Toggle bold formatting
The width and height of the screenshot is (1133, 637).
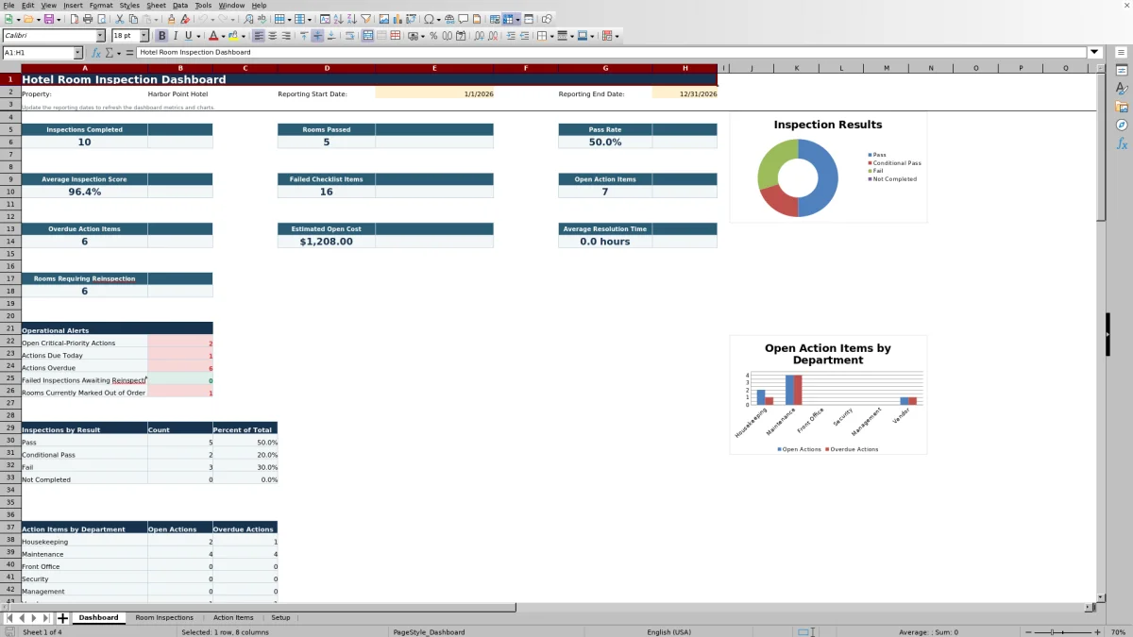[161, 36]
